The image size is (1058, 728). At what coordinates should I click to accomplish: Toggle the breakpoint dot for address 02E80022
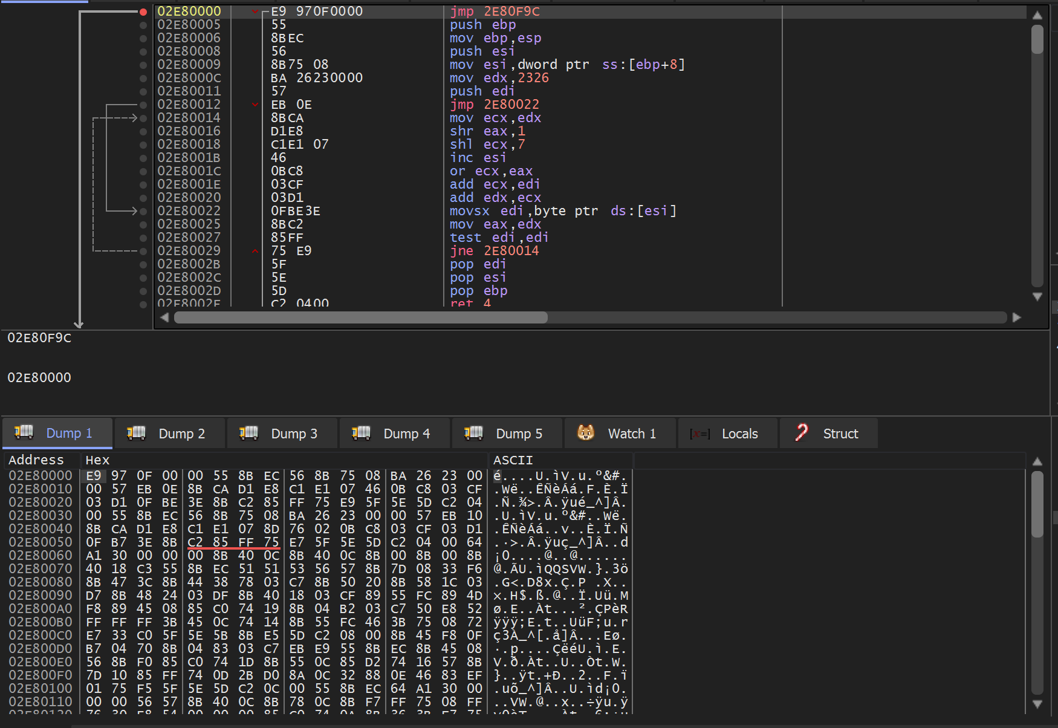143,211
